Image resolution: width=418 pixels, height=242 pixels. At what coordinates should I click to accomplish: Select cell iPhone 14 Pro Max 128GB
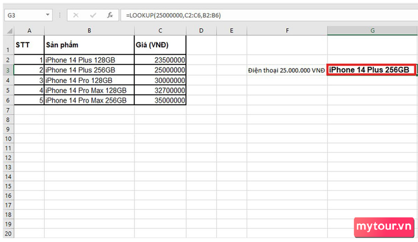pyautogui.click(x=90, y=90)
